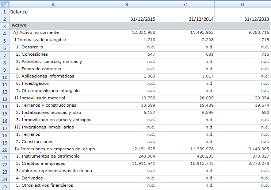Screen dimensions: 271x190
Task: Select the 'Activo' section header cell
Action: [53, 26]
